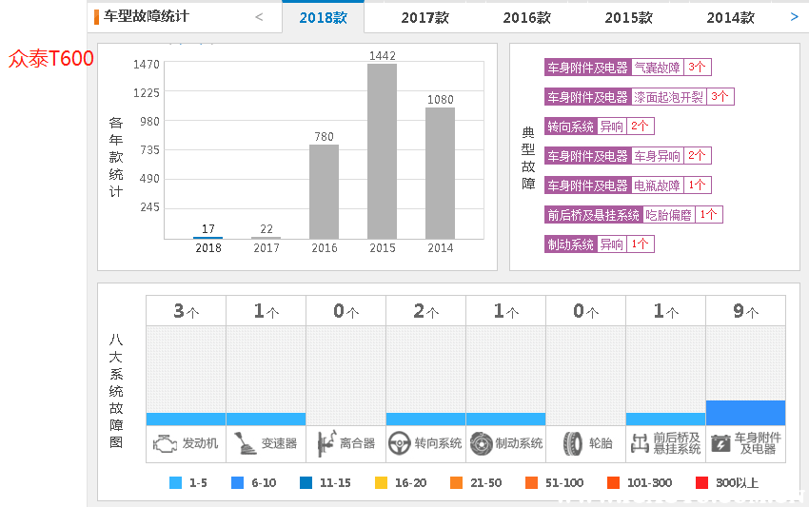Click the tire (轮胎) icon
The image size is (809, 507).
573,443
